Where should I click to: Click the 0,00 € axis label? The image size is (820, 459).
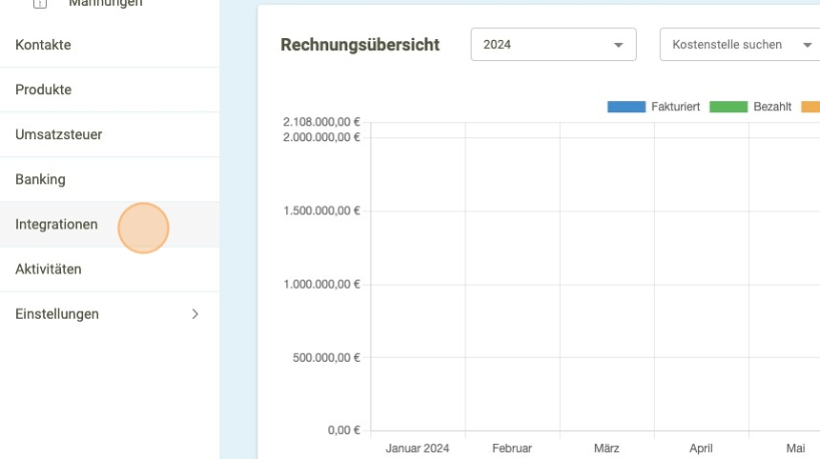pyautogui.click(x=343, y=430)
